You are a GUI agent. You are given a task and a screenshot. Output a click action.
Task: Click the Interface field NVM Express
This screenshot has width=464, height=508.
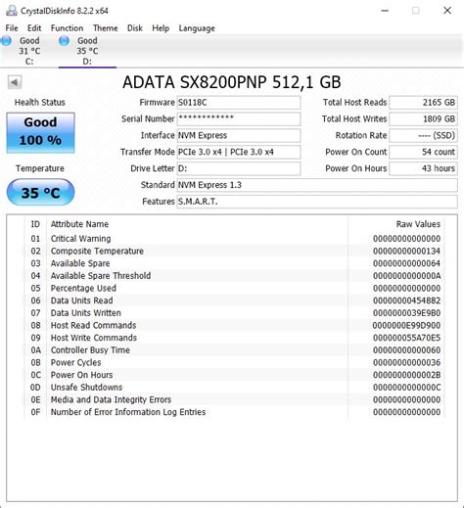click(x=239, y=135)
